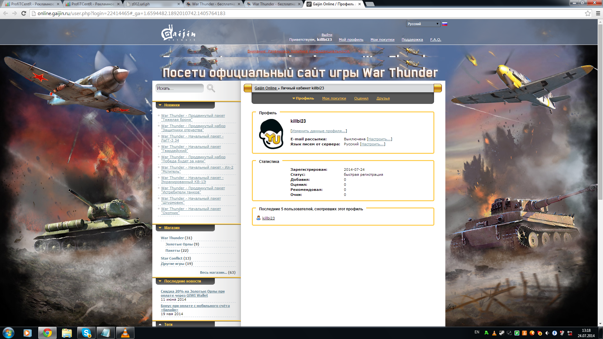Viewport: 603px width, 339px height.
Task: Click the magnifying glass search icon
Action: click(x=211, y=88)
